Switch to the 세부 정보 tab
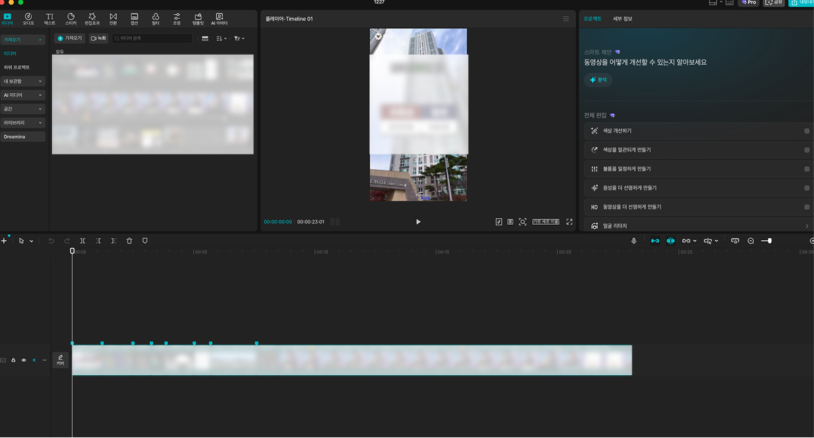The width and height of the screenshot is (814, 438). tap(622, 19)
